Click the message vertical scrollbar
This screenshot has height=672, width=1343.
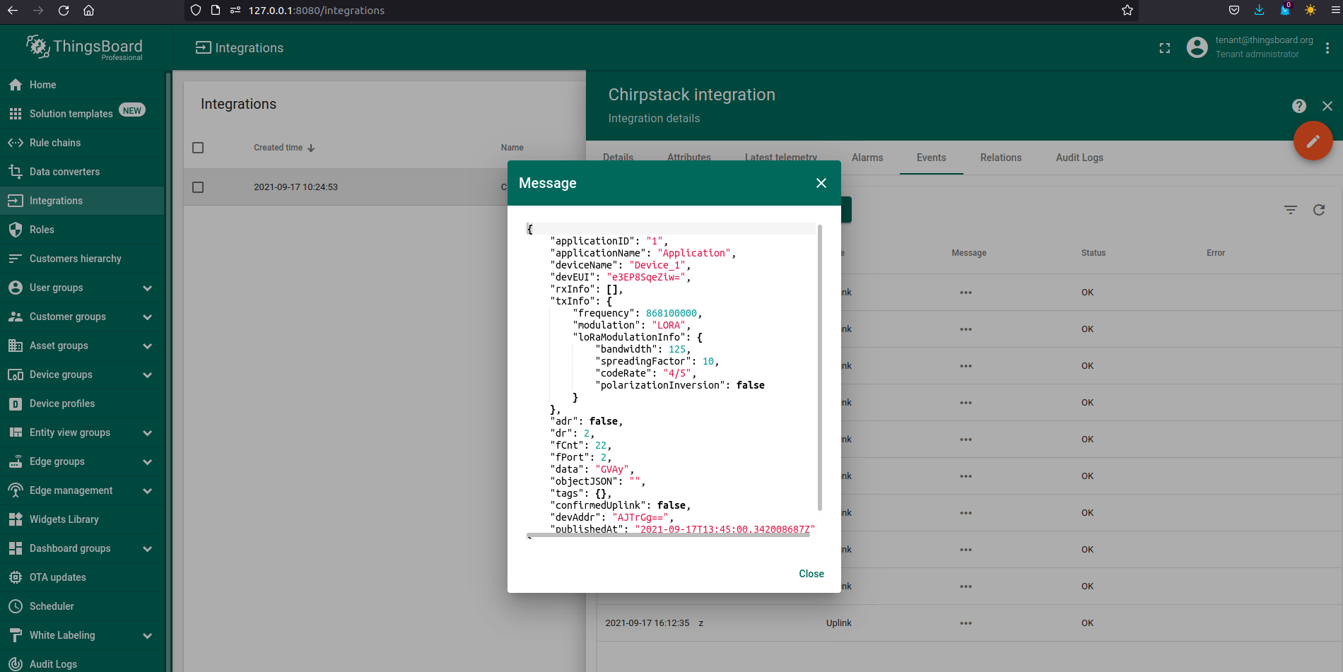tap(819, 367)
